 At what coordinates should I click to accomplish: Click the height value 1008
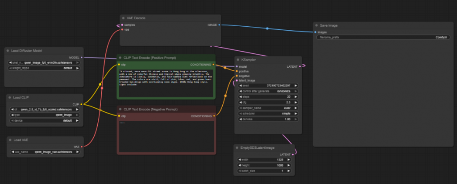tap(280, 165)
